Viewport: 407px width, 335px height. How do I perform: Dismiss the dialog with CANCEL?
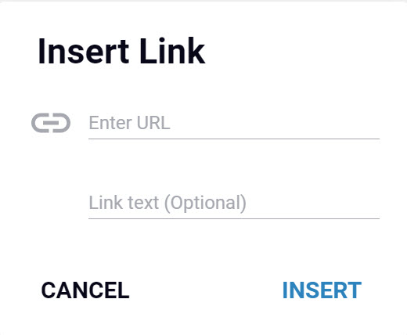tap(85, 290)
